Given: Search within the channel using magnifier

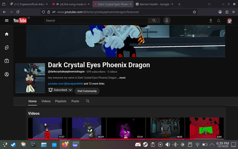Looking at the screenshot, I should tap(88, 101).
